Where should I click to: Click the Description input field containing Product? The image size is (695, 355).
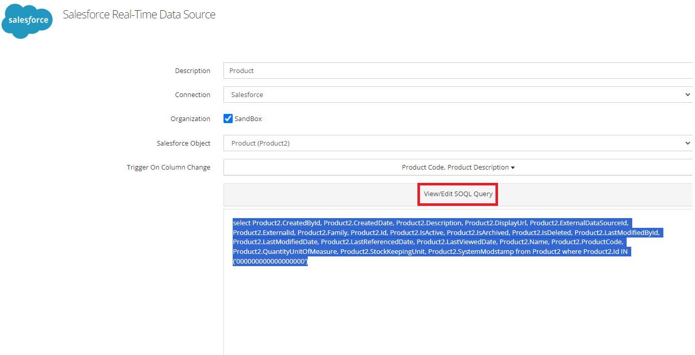(459, 70)
